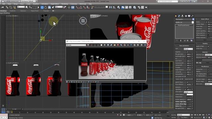Image resolution: width=212 pixels, height=119 pixels.
Task: Toggle the blades checkbox in Bokeh effects
Action: point(206,22)
